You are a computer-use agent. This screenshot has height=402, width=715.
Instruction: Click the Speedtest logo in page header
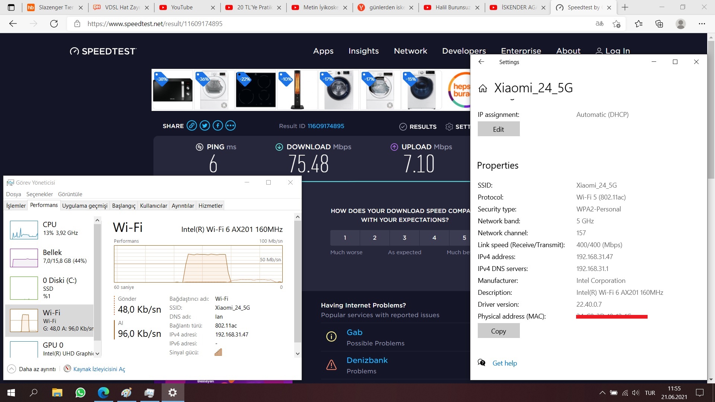[103, 51]
